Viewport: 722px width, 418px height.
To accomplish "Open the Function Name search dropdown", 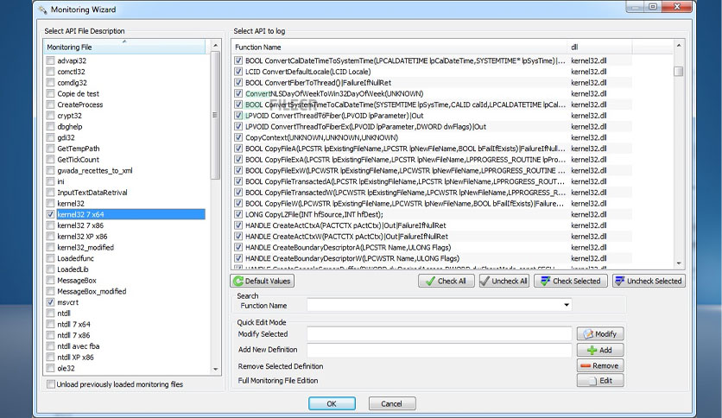I will tap(567, 305).
